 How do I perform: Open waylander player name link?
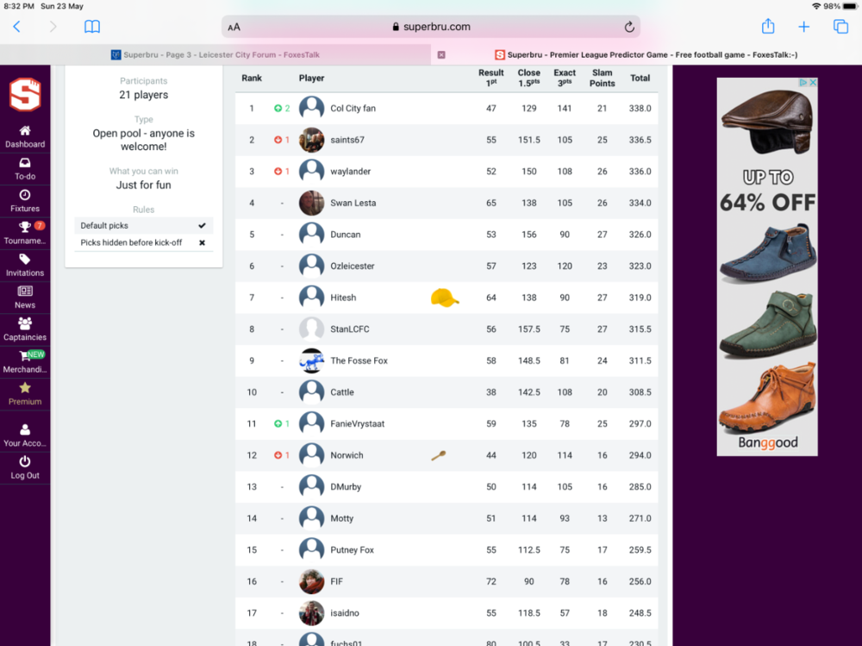pyautogui.click(x=350, y=171)
